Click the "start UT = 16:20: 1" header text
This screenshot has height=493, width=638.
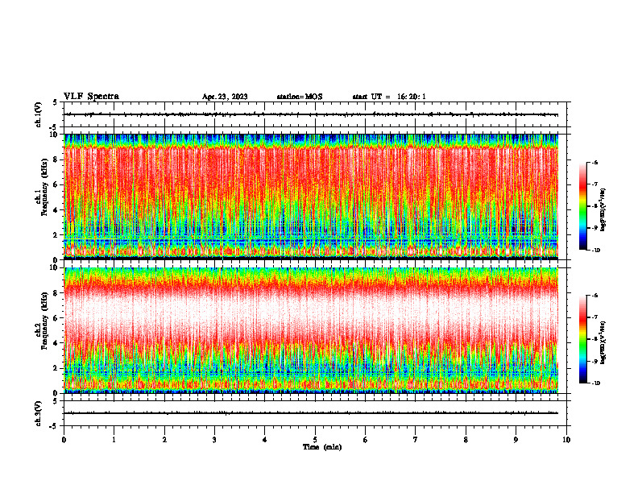tap(389, 97)
